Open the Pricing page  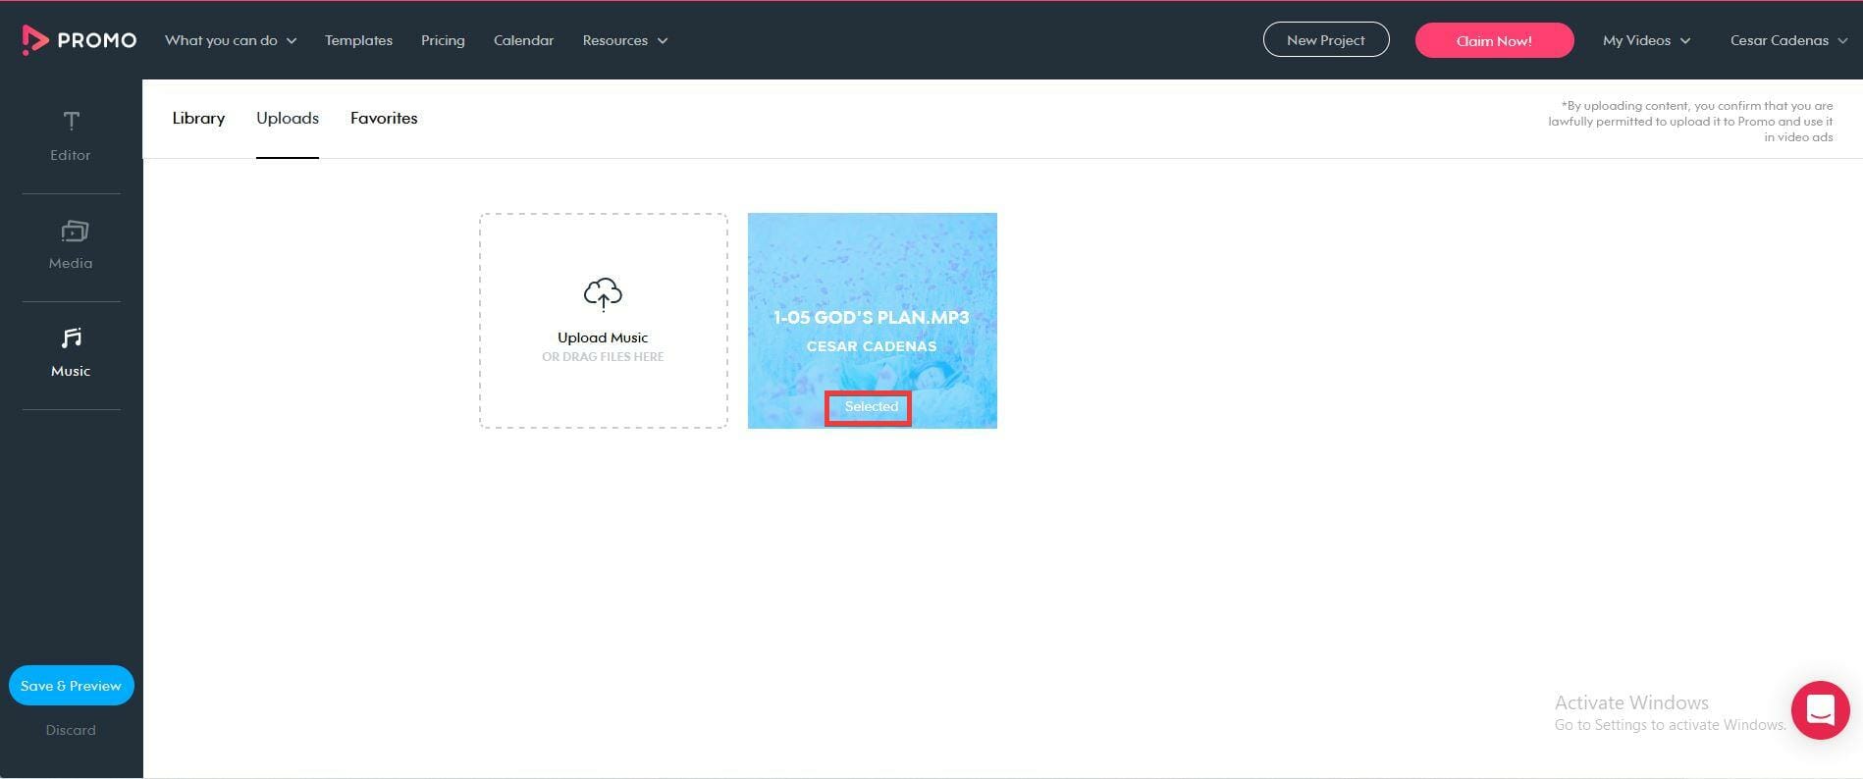pyautogui.click(x=443, y=40)
